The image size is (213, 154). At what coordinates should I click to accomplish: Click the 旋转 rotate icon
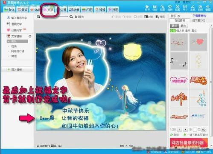click(x=170, y=8)
